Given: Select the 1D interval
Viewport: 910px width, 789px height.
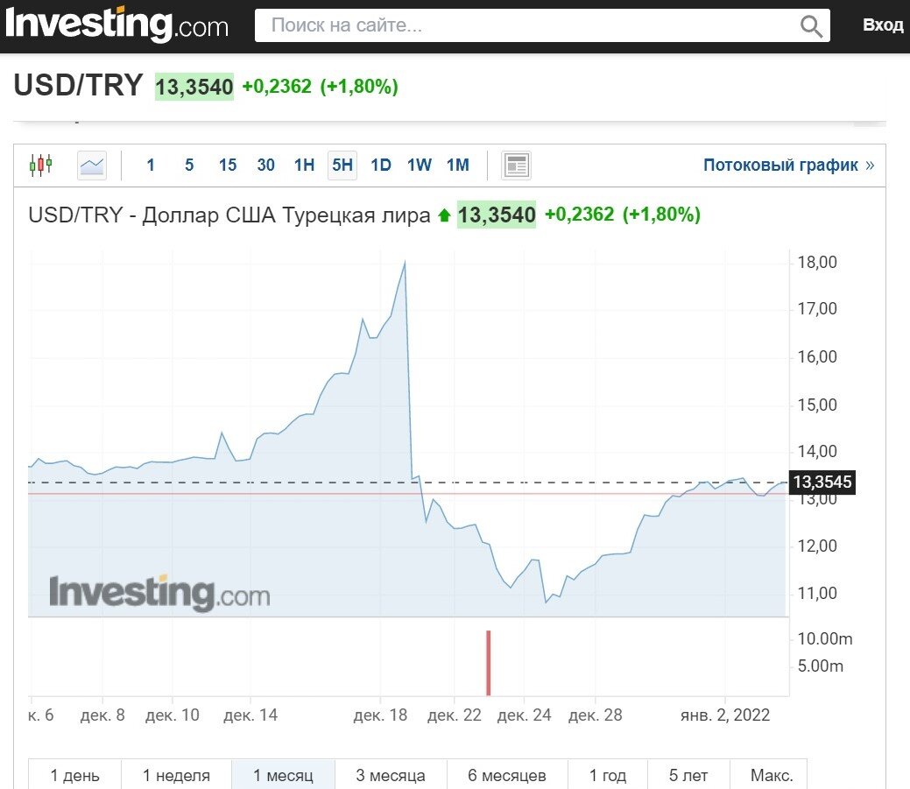Looking at the screenshot, I should coord(381,165).
